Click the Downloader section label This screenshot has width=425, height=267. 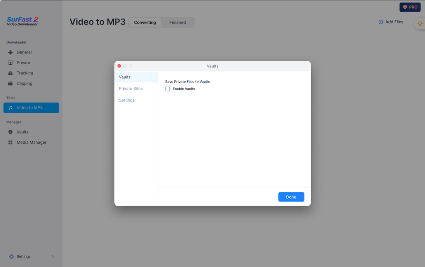coord(17,42)
